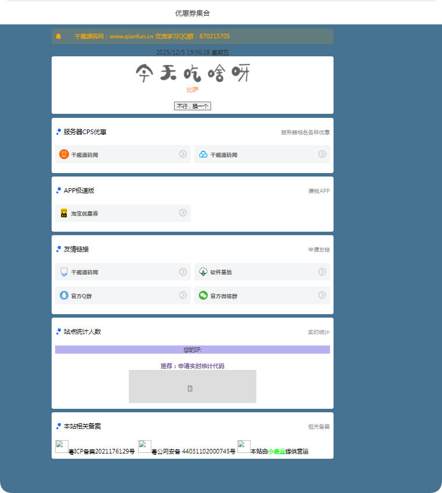Click the 今天吃啥呀 title image
This screenshot has width=442, height=493.
pos(193,73)
